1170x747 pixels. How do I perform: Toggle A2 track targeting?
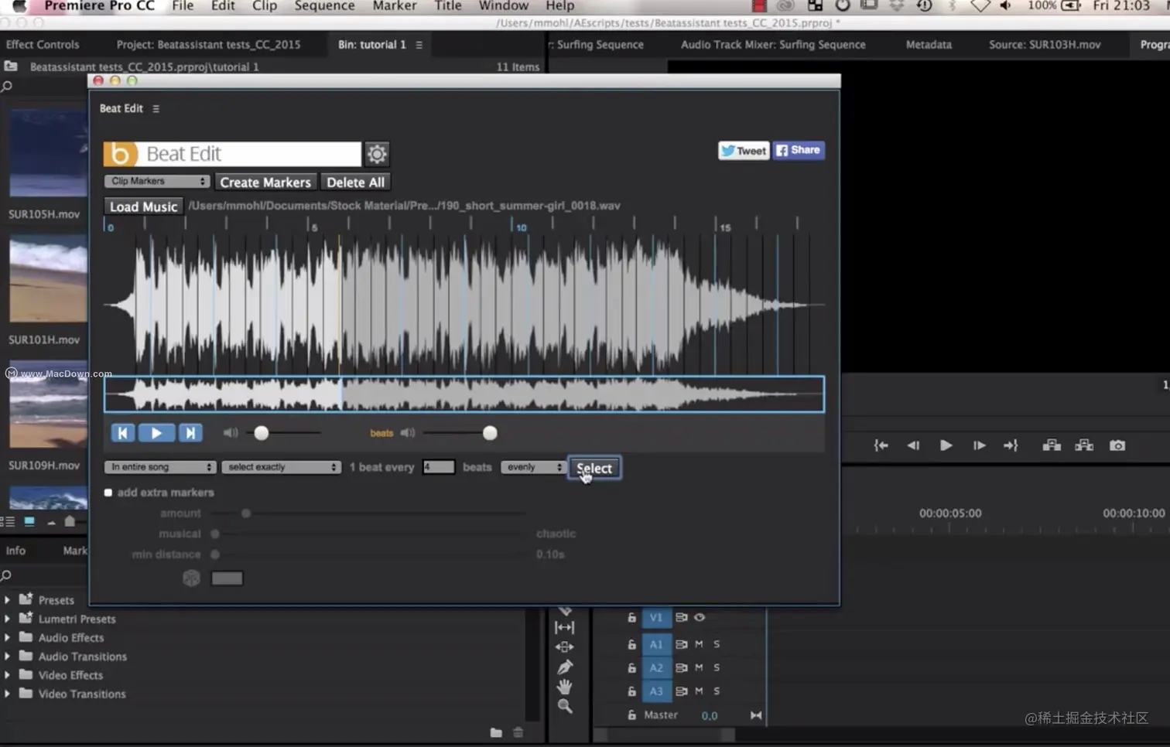tap(656, 667)
